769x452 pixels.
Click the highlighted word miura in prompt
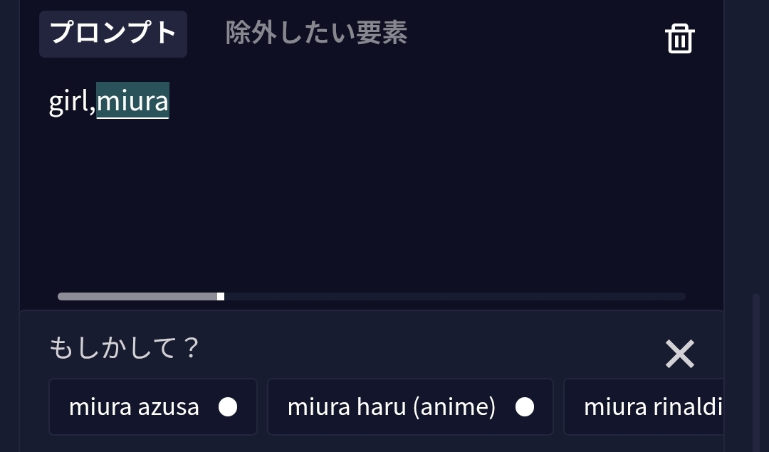coord(133,101)
